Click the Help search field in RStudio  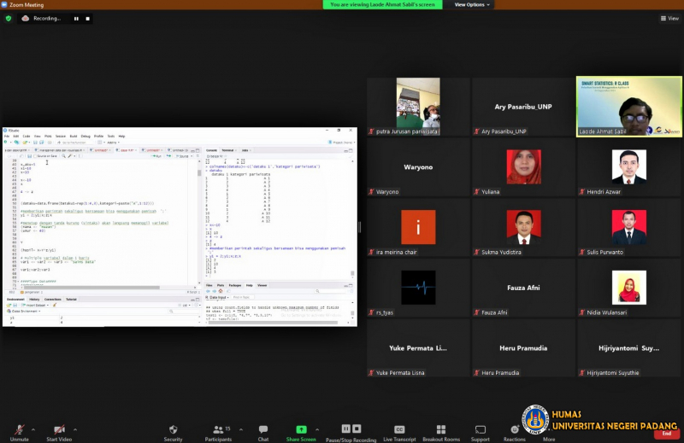click(332, 291)
